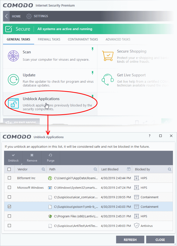Screen dimensions: 177x246
Task: Maximize the Unblock Applications dialog
Action: click(x=160, y=136)
